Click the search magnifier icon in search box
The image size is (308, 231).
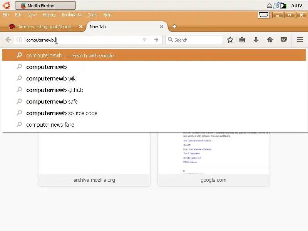170,40
